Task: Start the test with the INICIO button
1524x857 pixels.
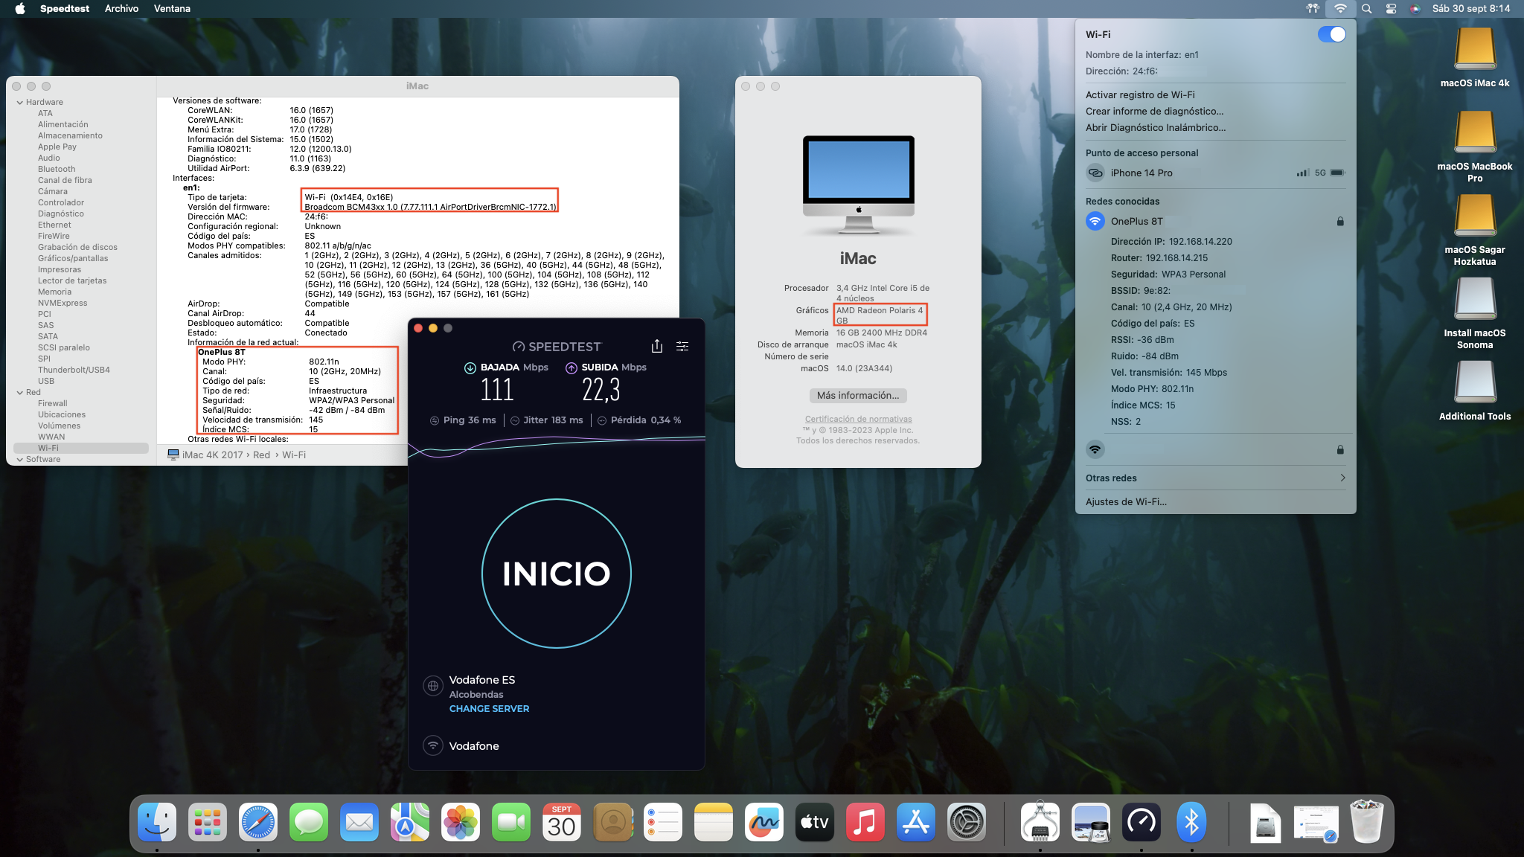Action: (557, 574)
